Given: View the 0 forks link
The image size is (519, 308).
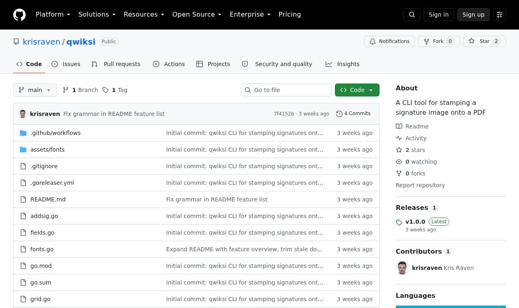Looking at the screenshot, I should 410,173.
